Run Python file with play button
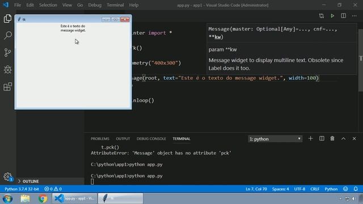The height and width of the screenshot is (204, 363). [332, 16]
